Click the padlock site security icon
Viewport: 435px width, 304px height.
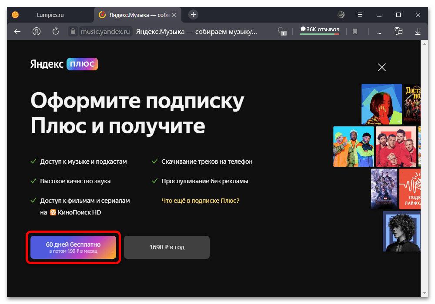point(73,31)
